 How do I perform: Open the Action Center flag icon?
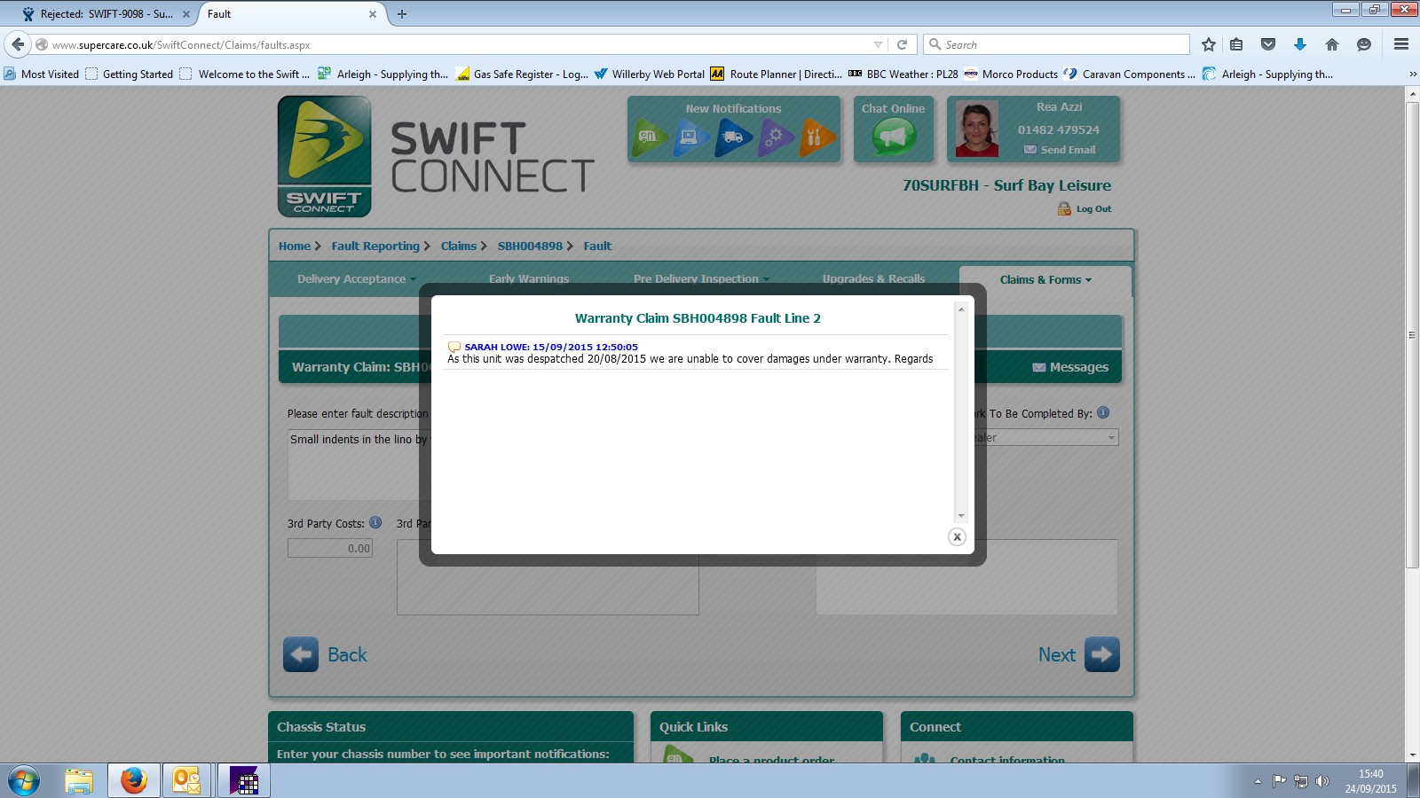coord(1279,781)
